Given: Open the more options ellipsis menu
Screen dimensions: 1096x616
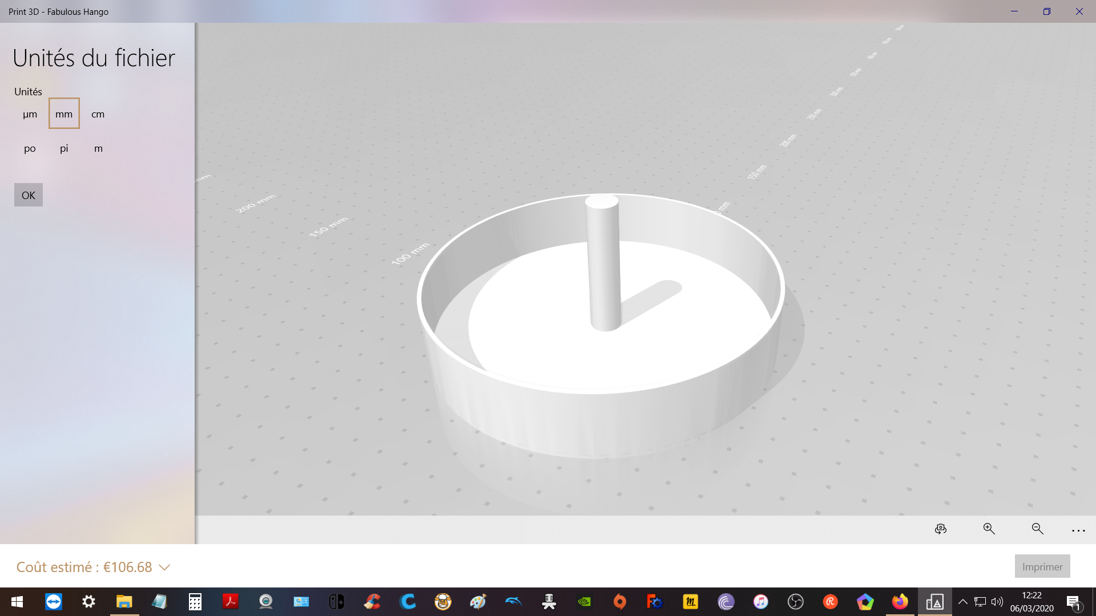Looking at the screenshot, I should (x=1078, y=530).
